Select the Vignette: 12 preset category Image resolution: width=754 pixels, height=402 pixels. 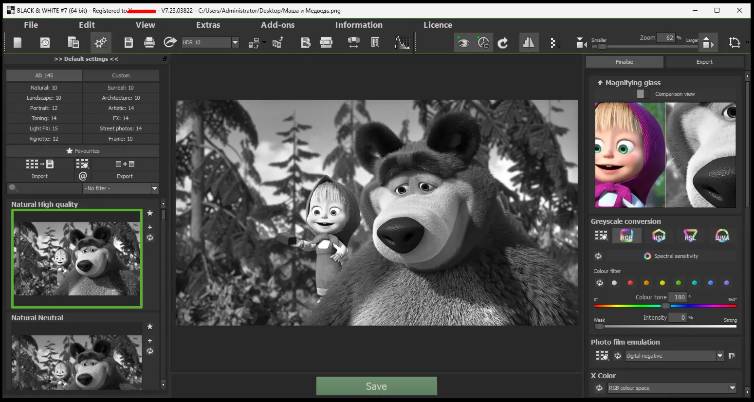coord(44,139)
